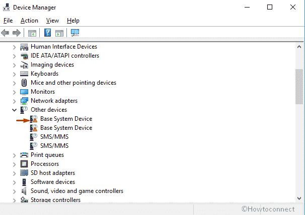
Task: Select the Human Interface Devices icon
Action: tap(24, 47)
